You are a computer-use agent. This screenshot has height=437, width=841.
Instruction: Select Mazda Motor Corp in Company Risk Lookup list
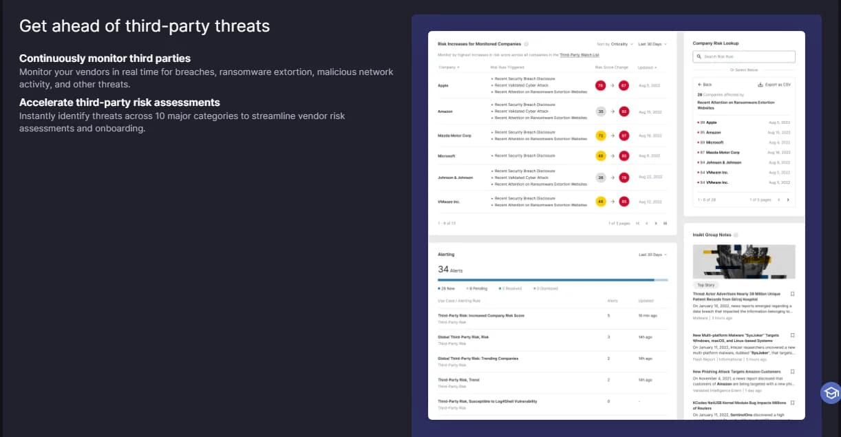click(x=744, y=152)
